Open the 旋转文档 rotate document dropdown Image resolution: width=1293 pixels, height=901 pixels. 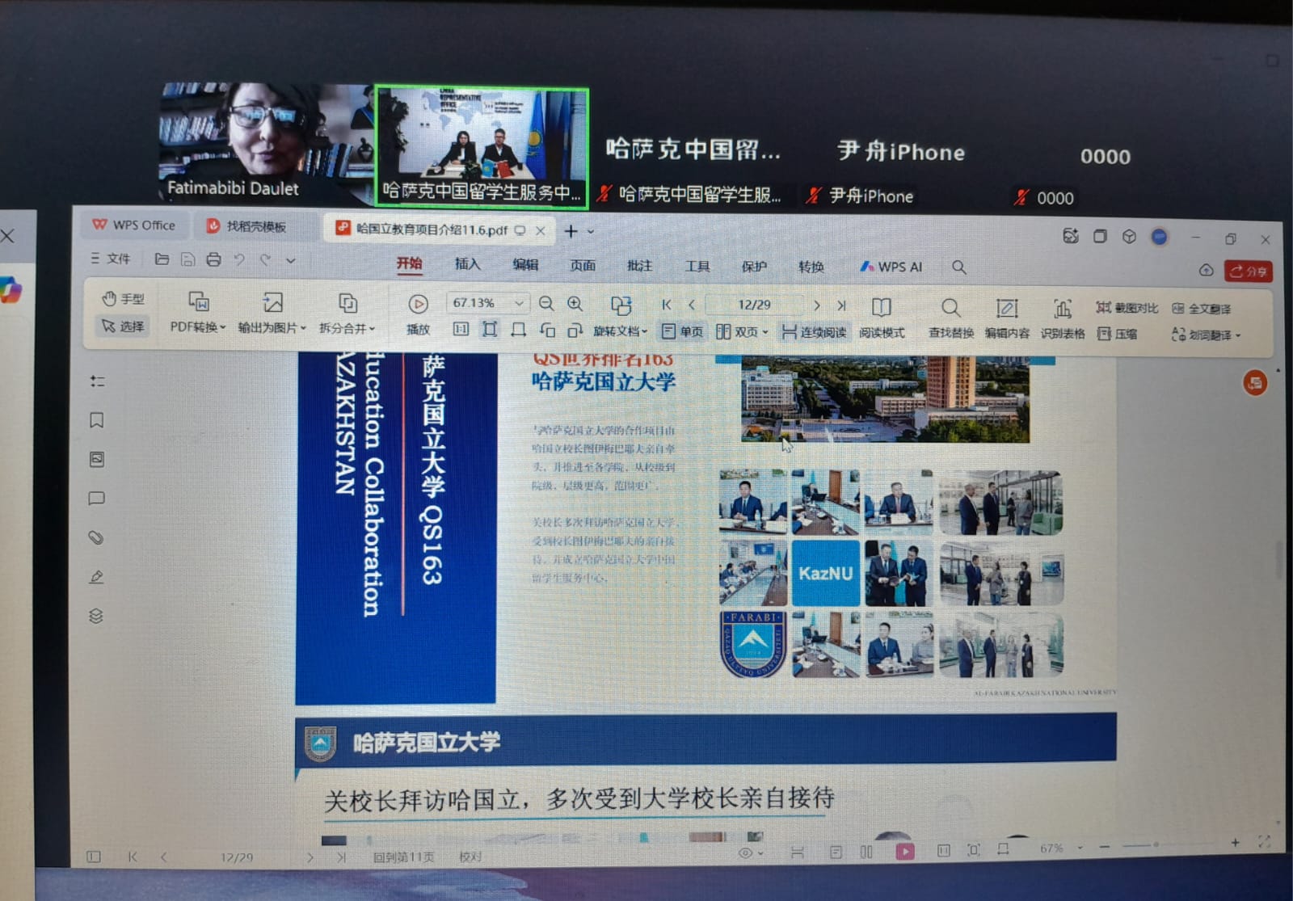tap(621, 331)
